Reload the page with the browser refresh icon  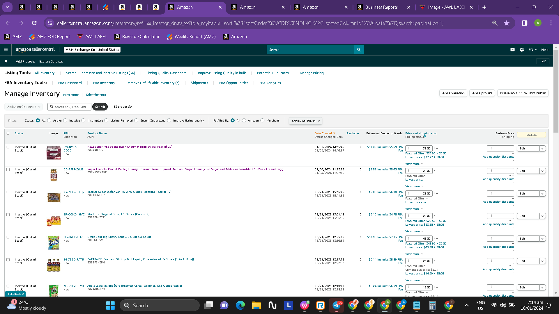click(x=34, y=23)
